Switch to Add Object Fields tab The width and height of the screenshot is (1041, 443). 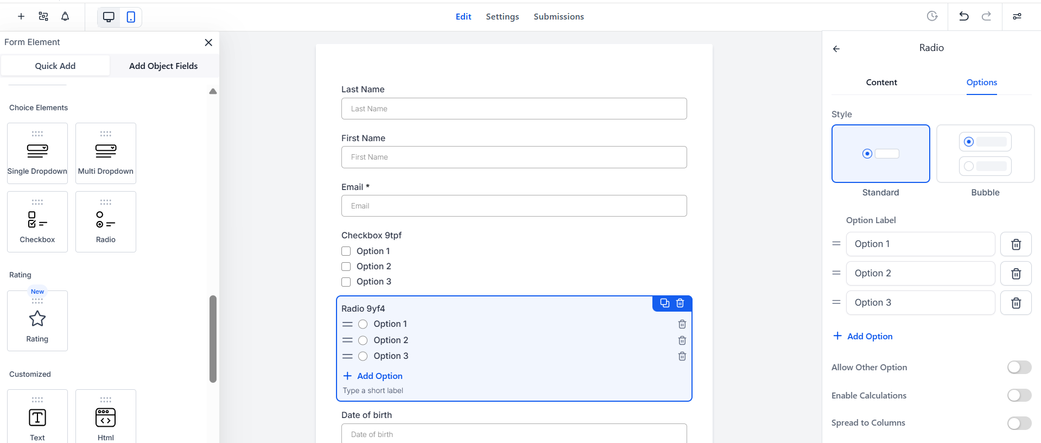coord(163,66)
